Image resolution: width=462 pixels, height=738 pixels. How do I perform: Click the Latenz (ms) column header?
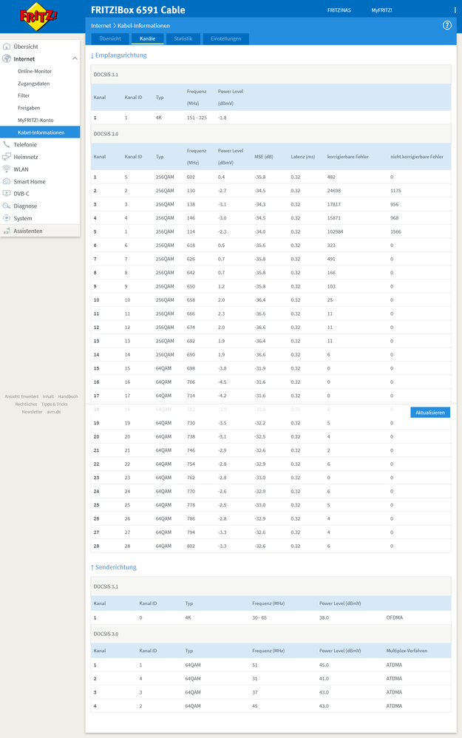click(302, 157)
